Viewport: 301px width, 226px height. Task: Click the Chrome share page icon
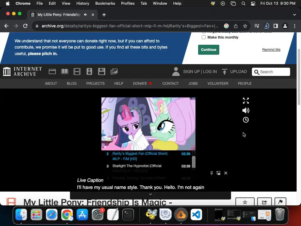point(236,26)
